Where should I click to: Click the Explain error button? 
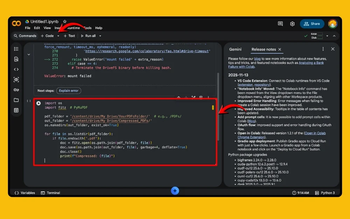pos(69,91)
